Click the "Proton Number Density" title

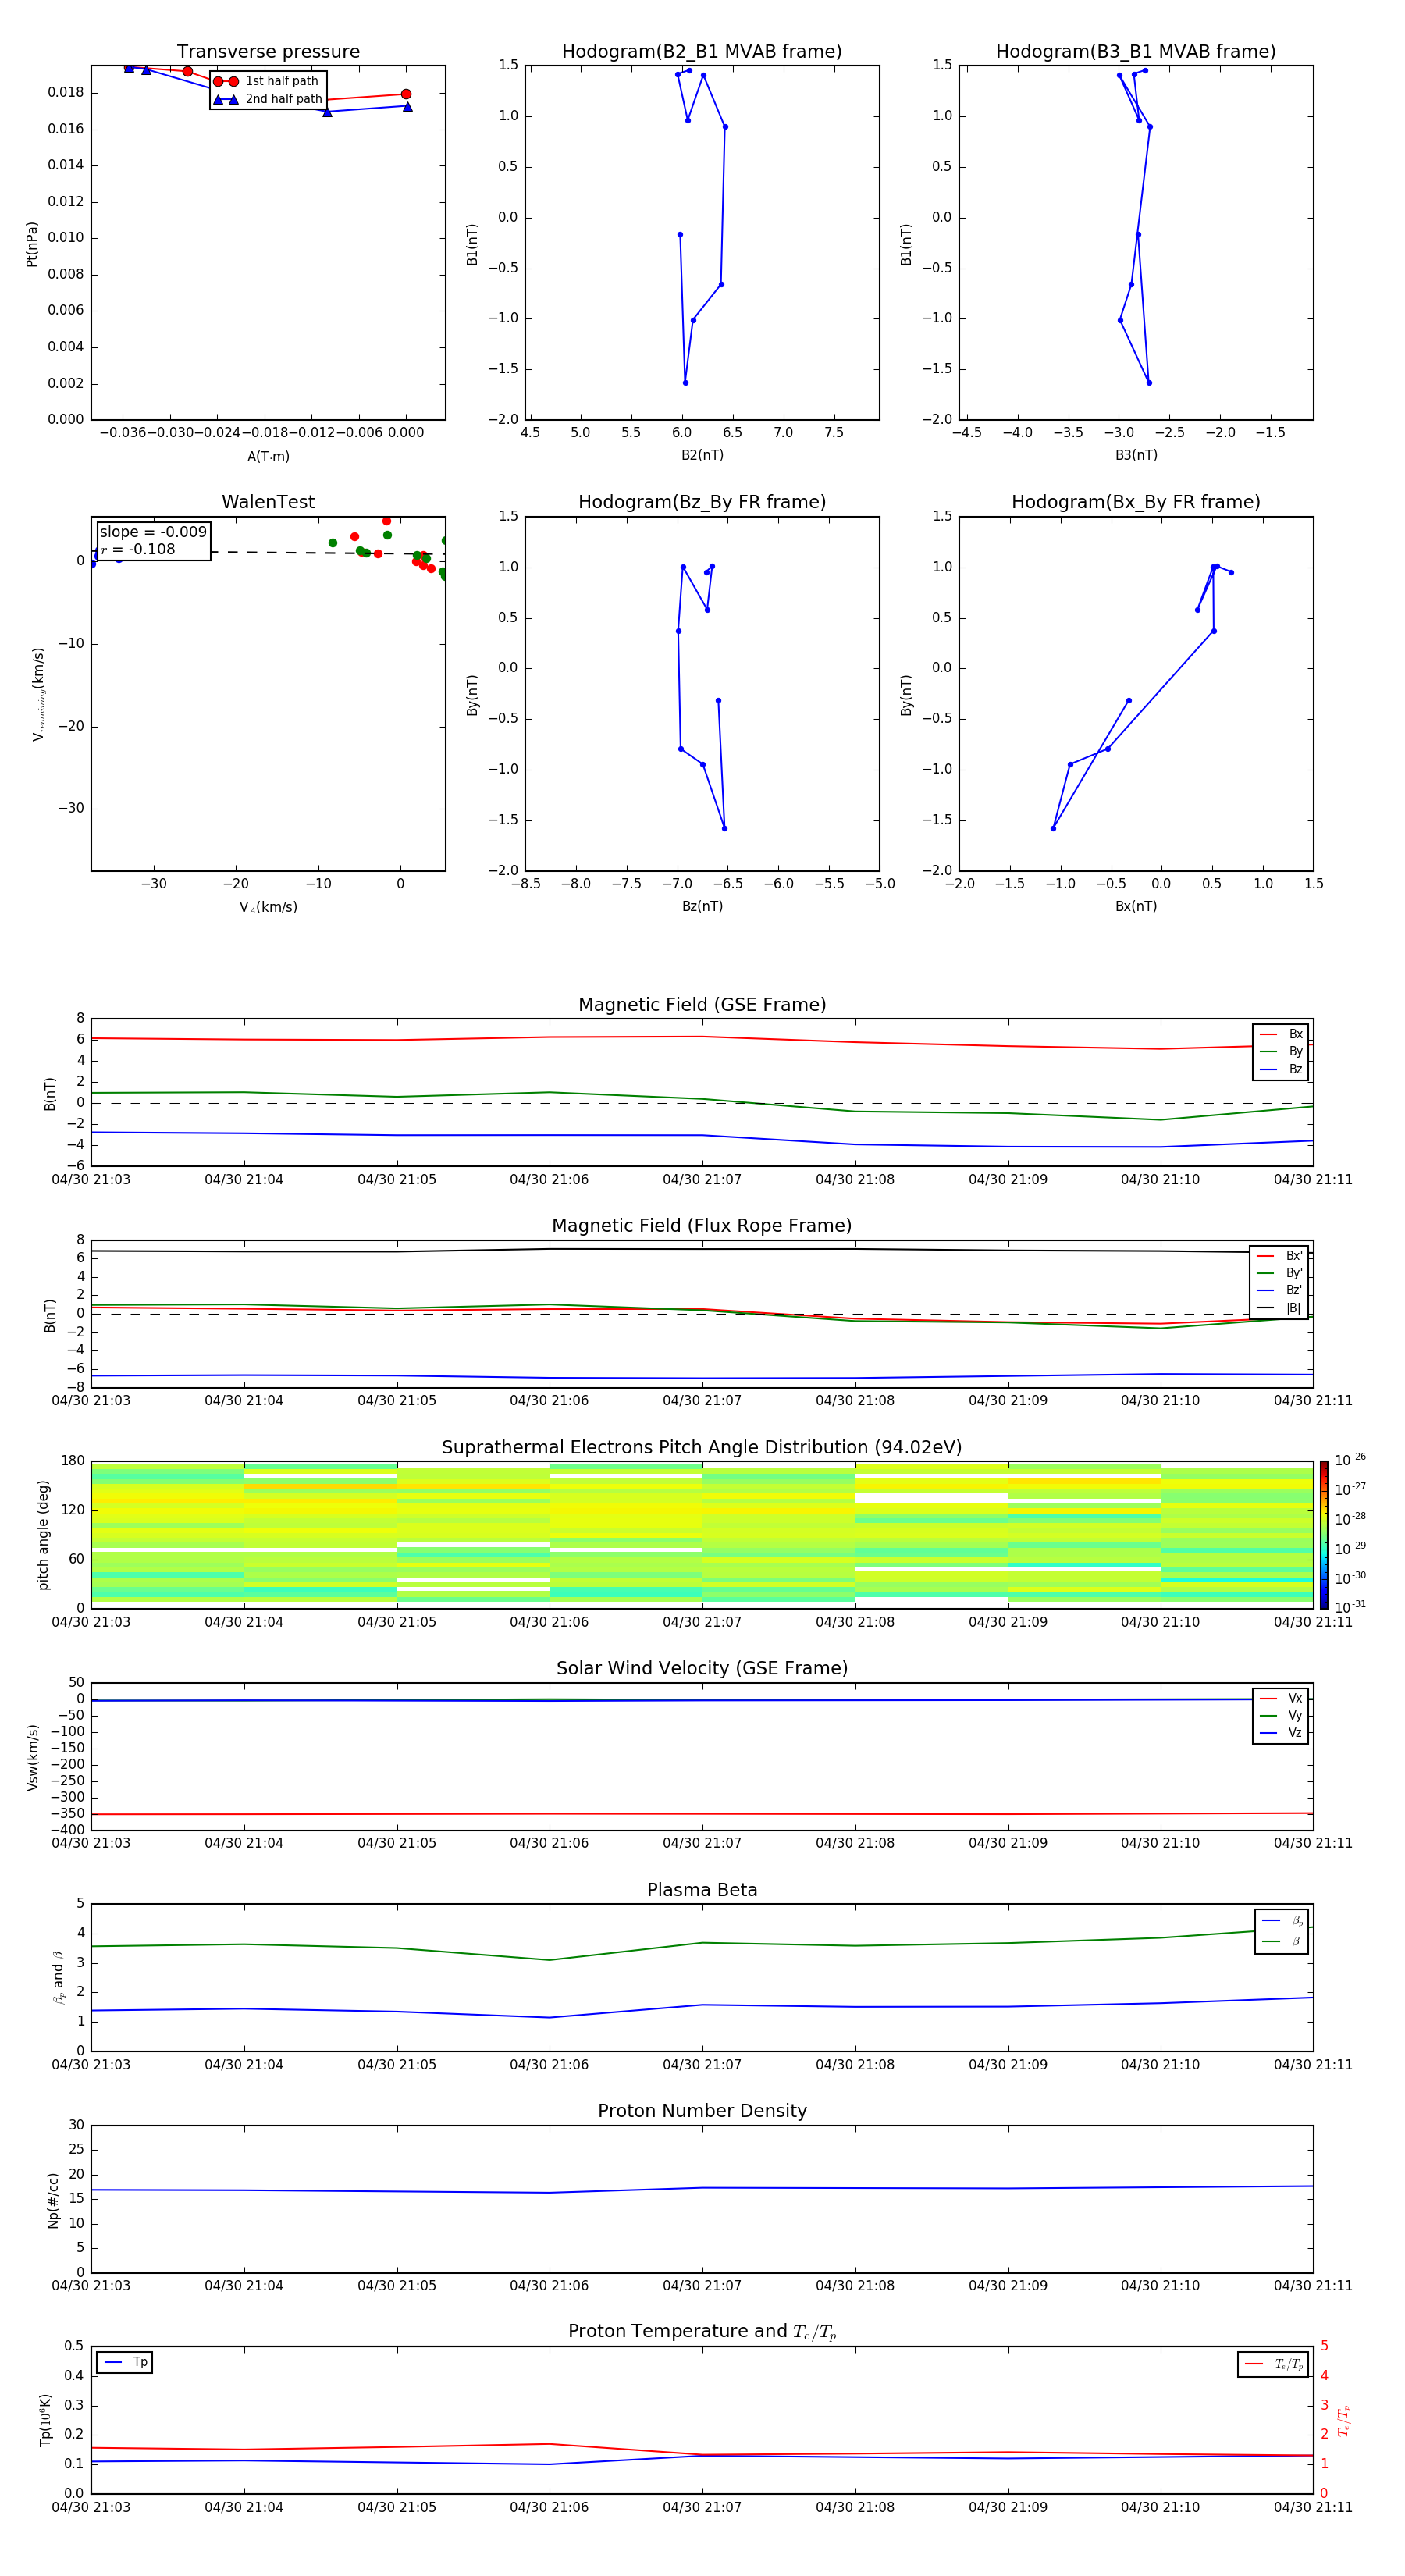[702, 2111]
